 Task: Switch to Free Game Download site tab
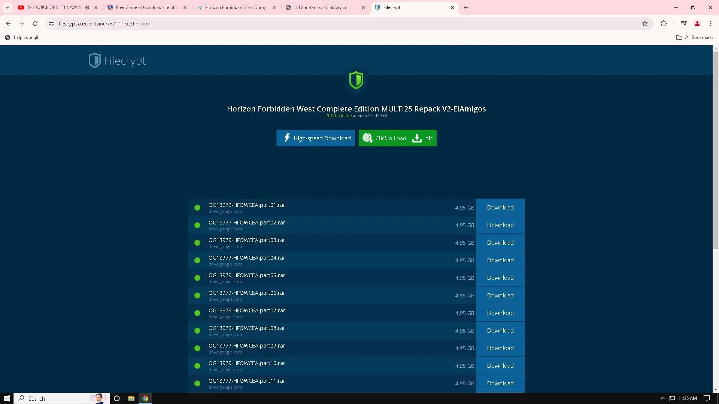[147, 7]
